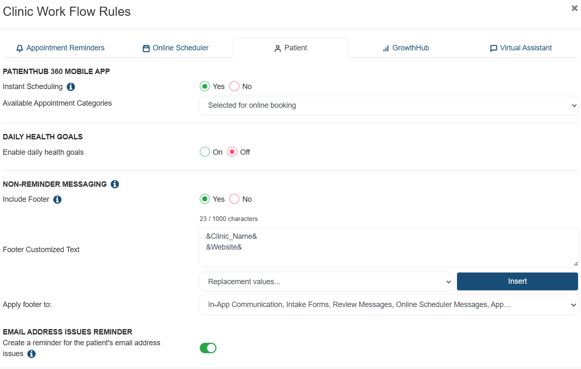Toggle off email address issues reminder switch
This screenshot has height=369, width=581.
tap(208, 348)
